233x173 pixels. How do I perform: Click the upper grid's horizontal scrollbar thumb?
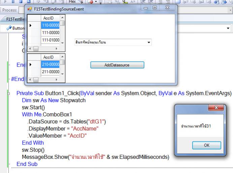[x=36, y=48]
